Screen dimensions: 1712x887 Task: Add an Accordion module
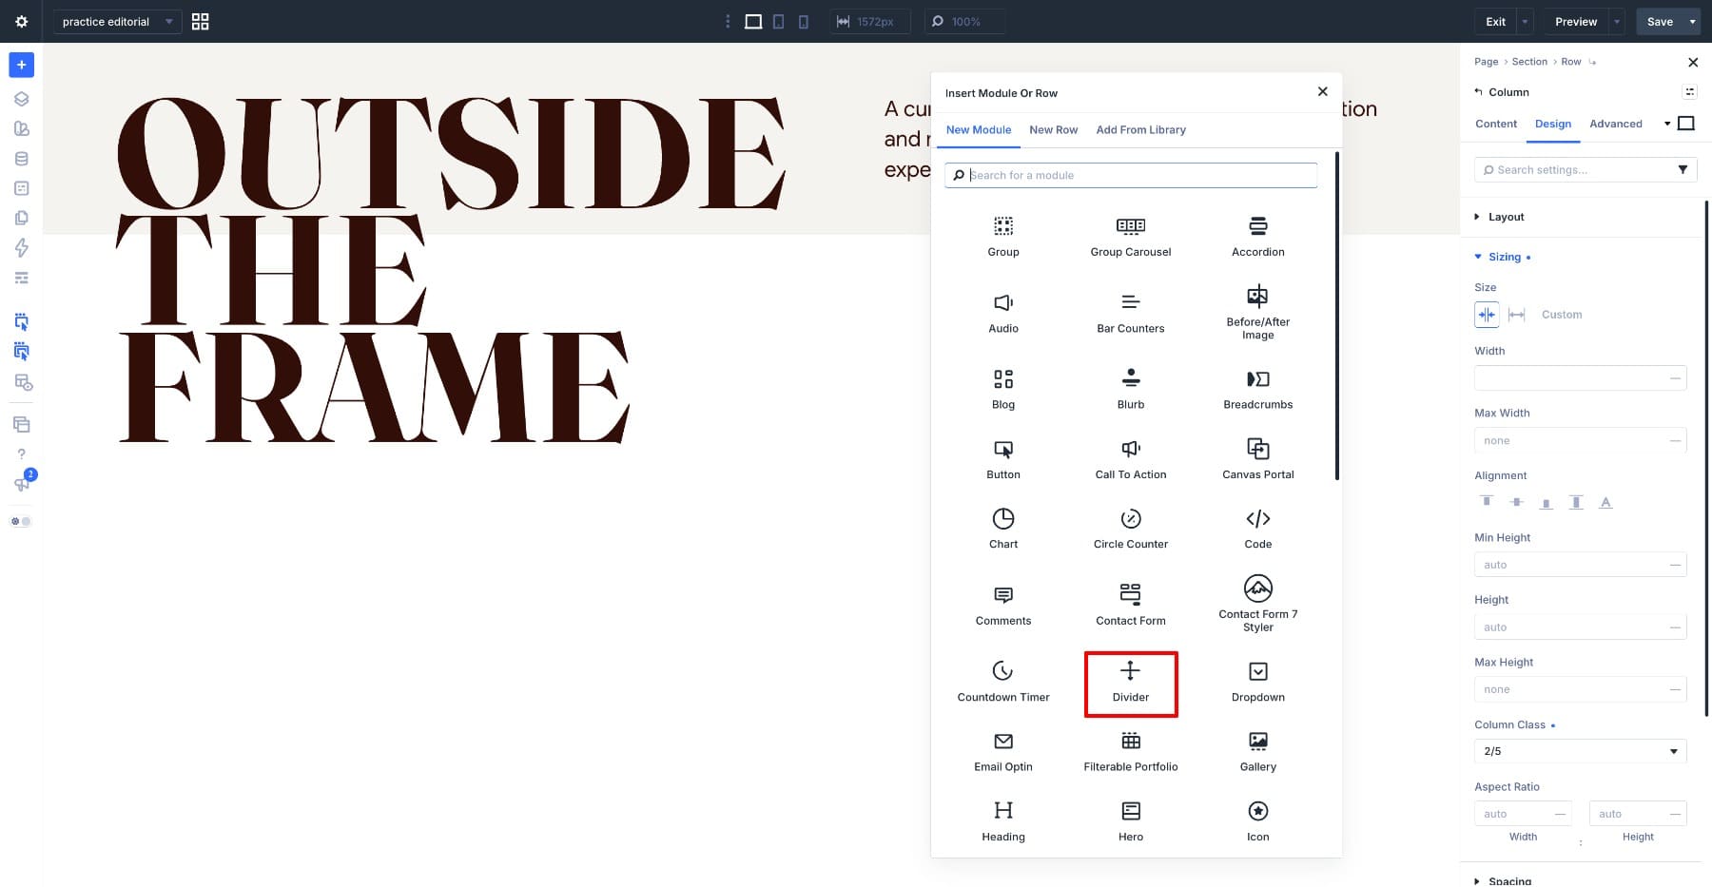[x=1257, y=237]
